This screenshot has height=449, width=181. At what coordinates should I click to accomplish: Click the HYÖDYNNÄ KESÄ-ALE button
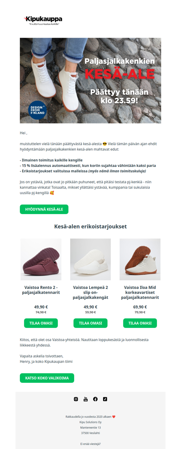point(44,210)
